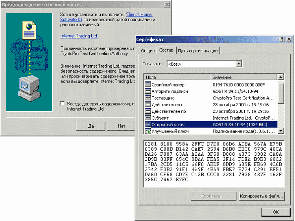Screen dimensions: 295x221
Task: Click the icon beside Действителен по row
Action: pyautogui.click(x=148, y=111)
